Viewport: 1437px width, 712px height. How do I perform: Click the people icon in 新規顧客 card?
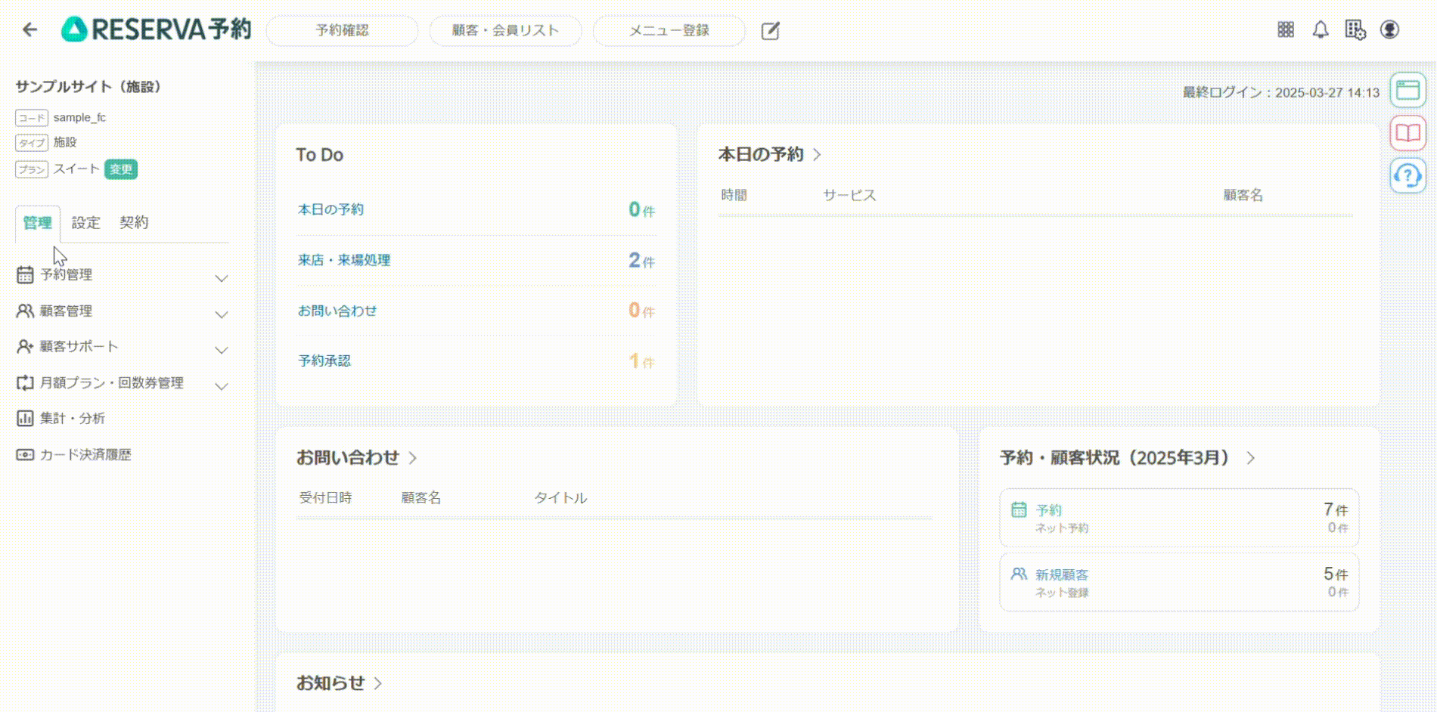(1019, 574)
